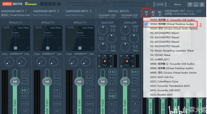Open the A1 hardware output device selector

pyautogui.click(x=146, y=13)
